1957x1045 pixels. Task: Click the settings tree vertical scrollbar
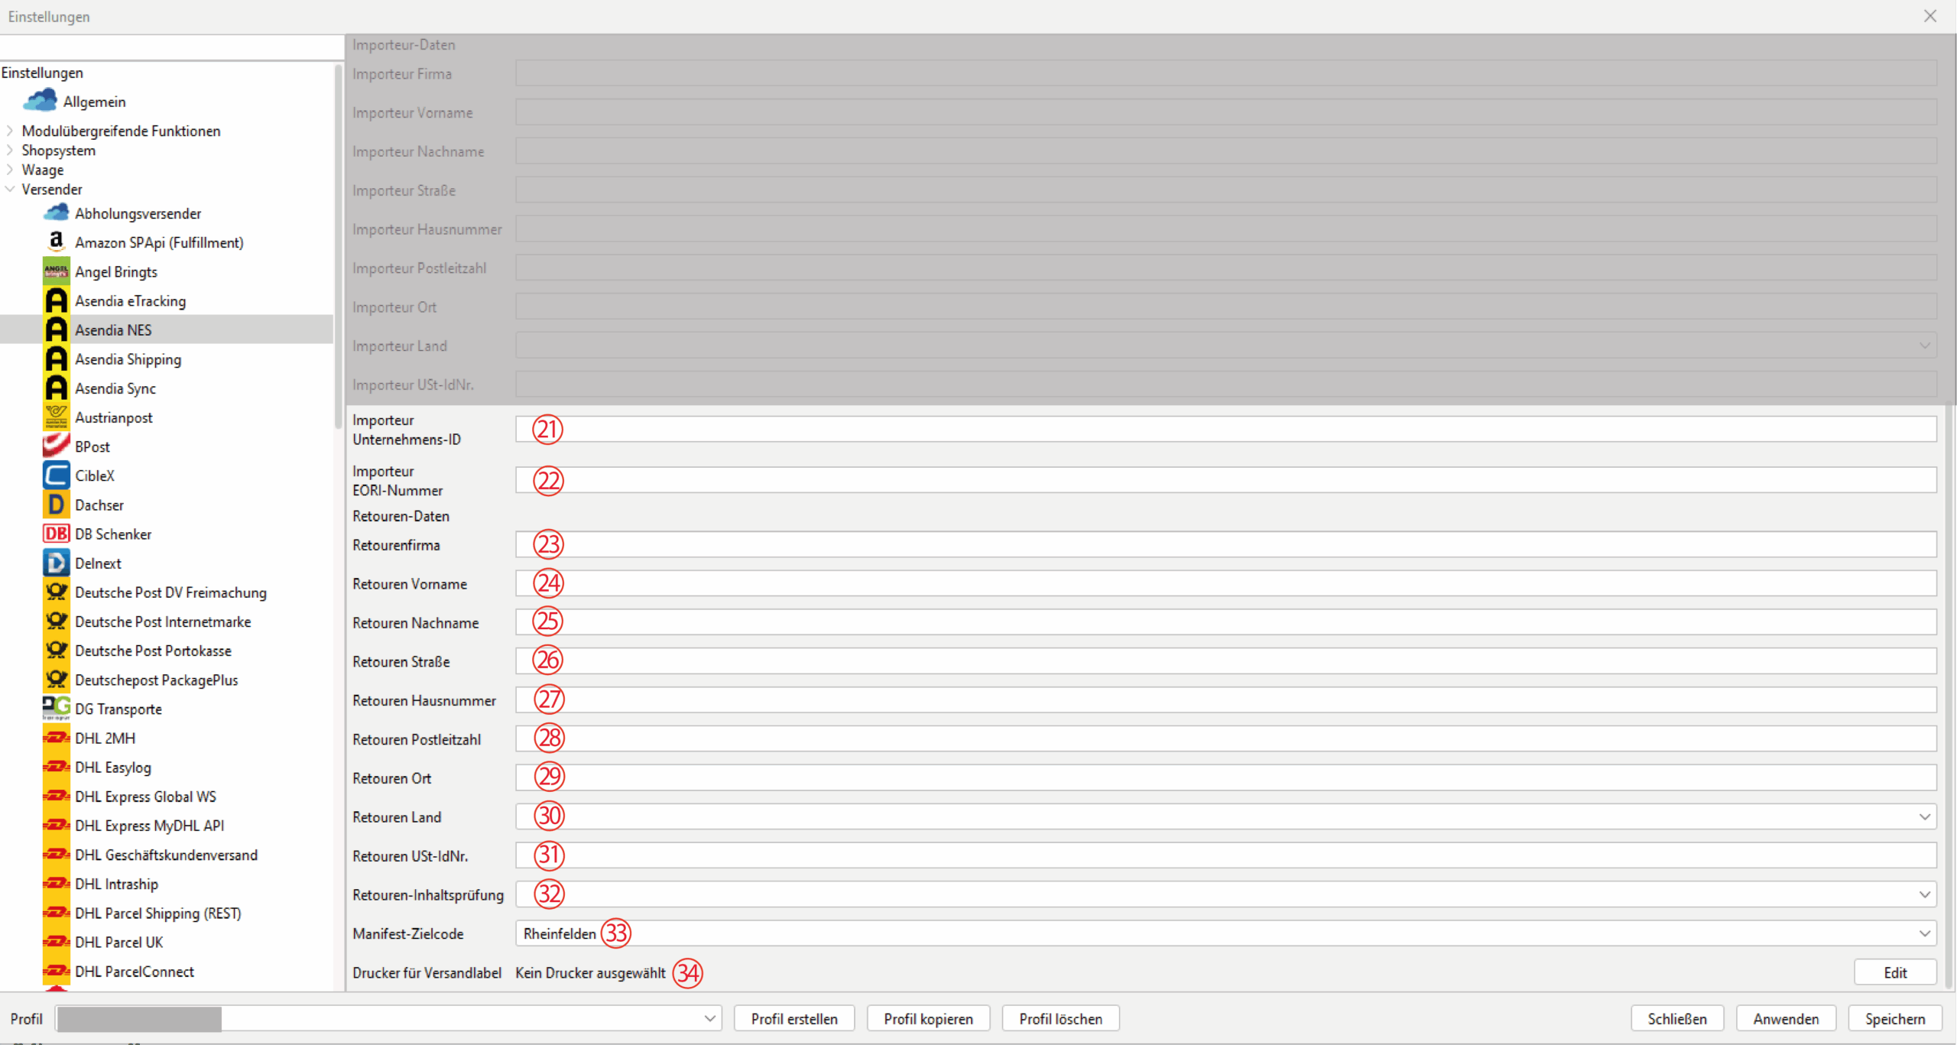[339, 246]
